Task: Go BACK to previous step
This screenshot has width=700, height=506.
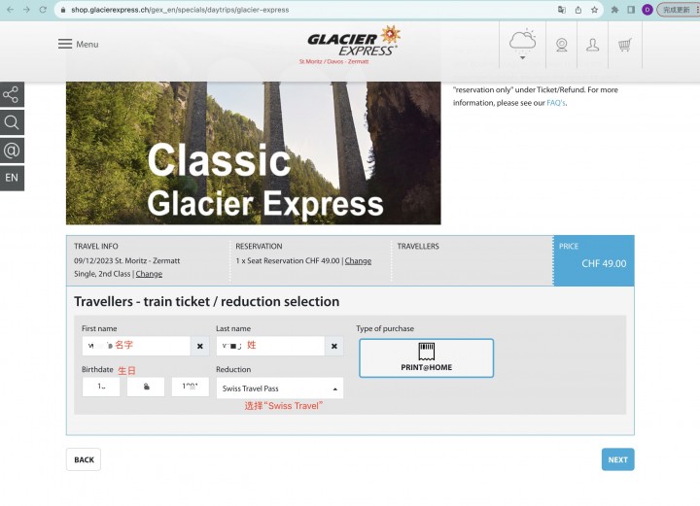Action: point(84,459)
